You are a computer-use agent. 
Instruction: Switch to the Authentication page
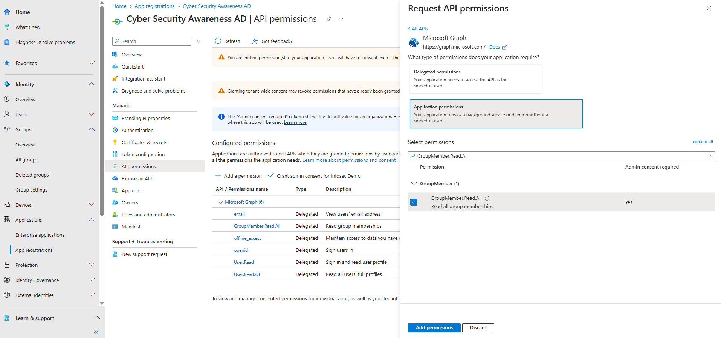[137, 130]
